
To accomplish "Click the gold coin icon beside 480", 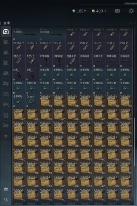I will coord(93,11).
